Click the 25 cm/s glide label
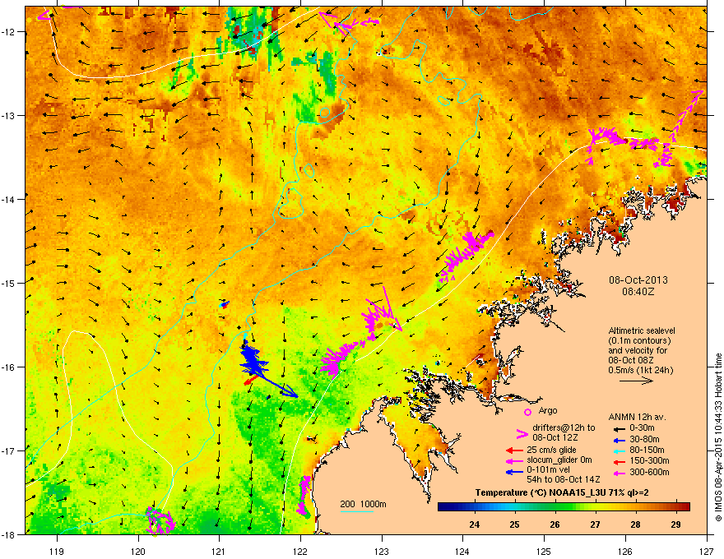 551,450
